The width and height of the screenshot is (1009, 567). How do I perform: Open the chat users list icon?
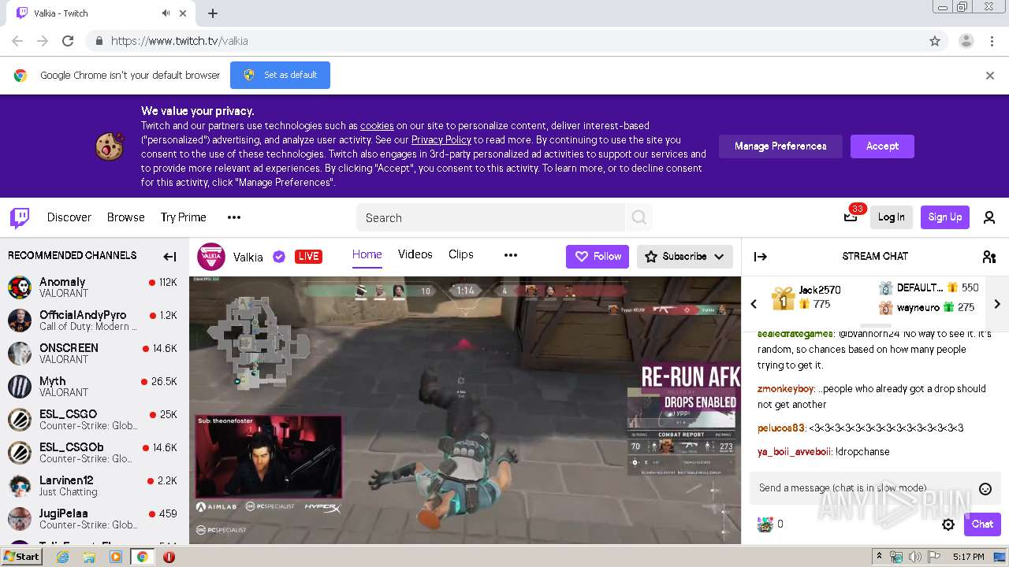pos(989,256)
